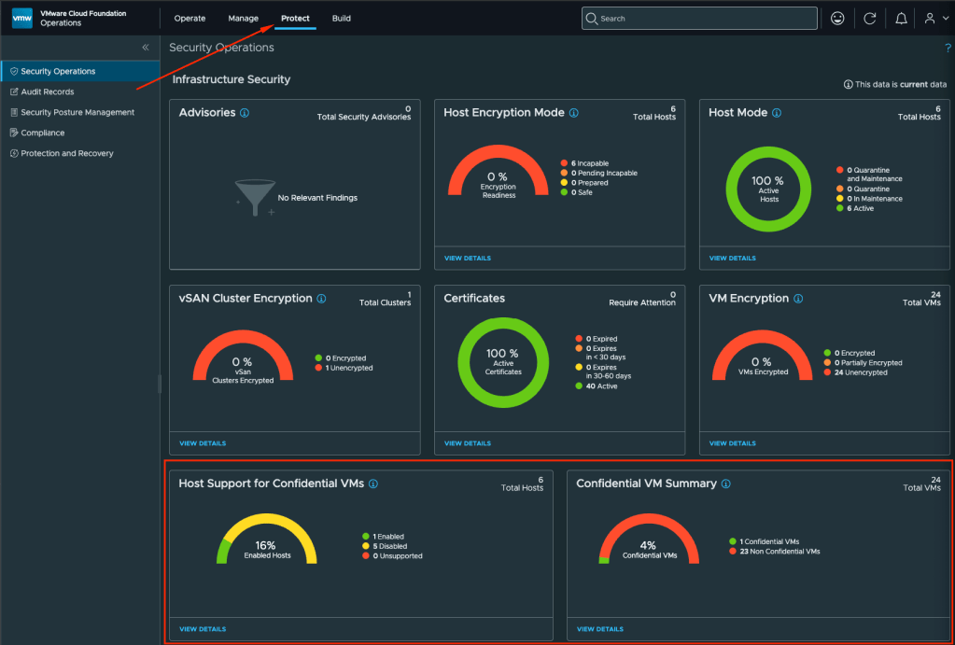The width and height of the screenshot is (955, 645).
Task: Click 'Total Security Advisories' count text
Action: (x=364, y=113)
